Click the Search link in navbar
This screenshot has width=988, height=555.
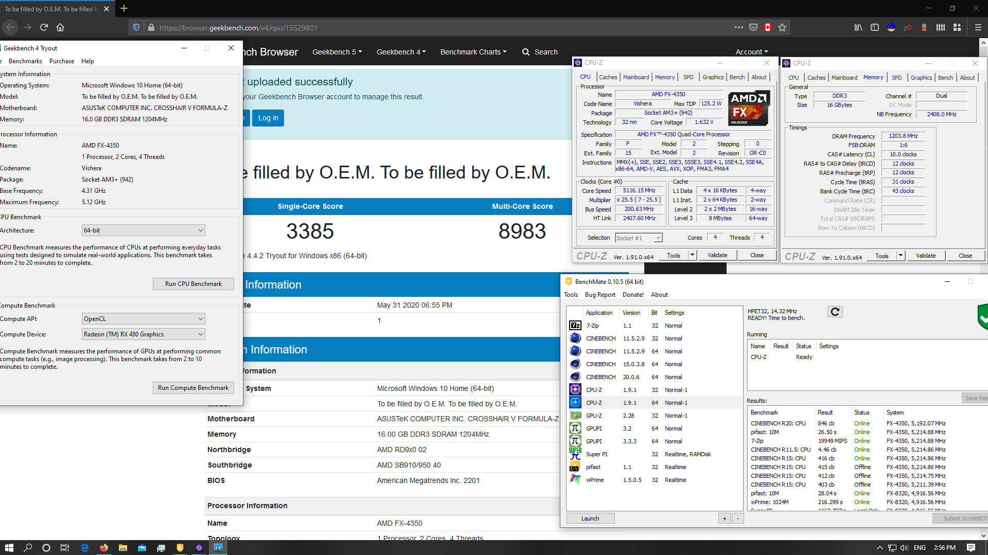pos(540,52)
